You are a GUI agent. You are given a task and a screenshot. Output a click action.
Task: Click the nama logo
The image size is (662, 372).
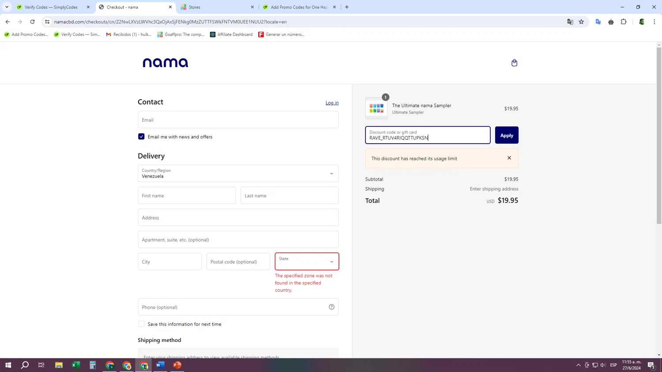165,63
